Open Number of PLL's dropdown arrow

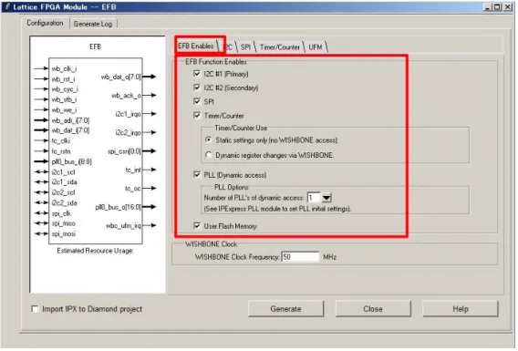(x=326, y=198)
